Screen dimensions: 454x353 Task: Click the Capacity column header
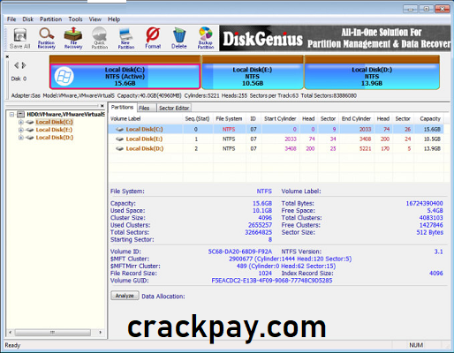pyautogui.click(x=430, y=119)
